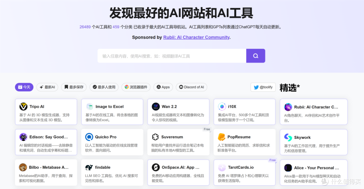Click the Skywork colorful logo icon
The image size is (364, 189).
[x=288, y=137]
